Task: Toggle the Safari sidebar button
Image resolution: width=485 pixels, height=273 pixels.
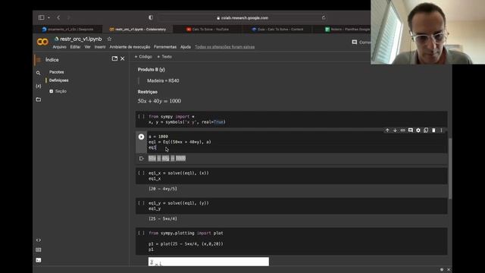Action: click(x=41, y=17)
